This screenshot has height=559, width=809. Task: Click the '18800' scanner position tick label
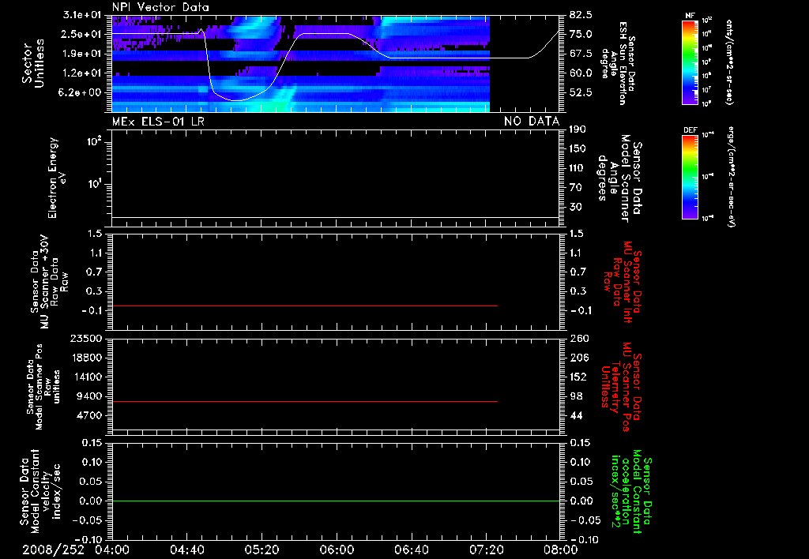coord(85,358)
